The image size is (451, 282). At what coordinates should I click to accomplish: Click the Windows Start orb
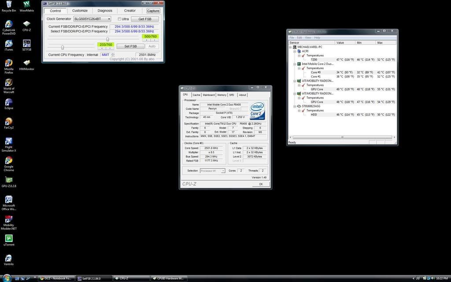pos(6,278)
